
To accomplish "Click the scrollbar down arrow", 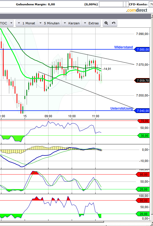I will coord(152,223).
